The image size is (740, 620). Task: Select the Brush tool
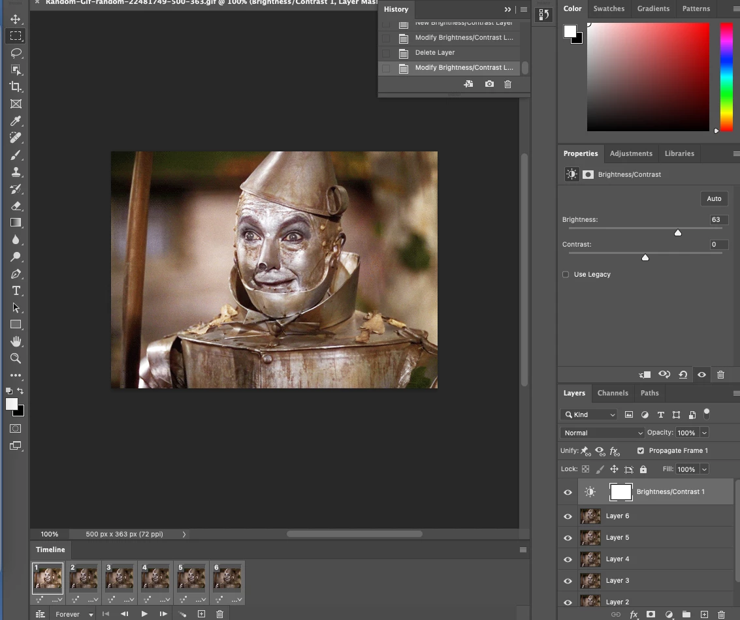click(16, 155)
